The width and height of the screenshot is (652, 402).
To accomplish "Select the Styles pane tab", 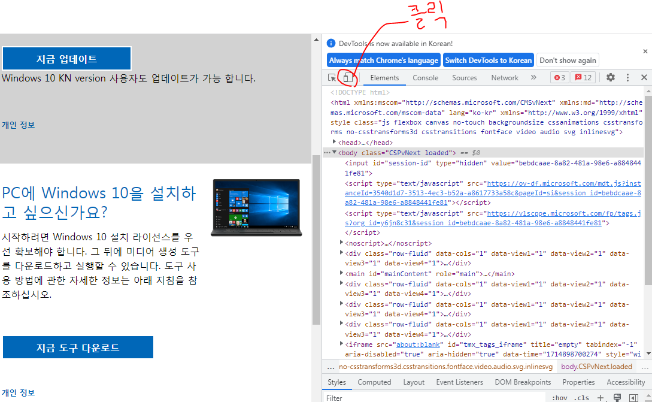I will (x=336, y=382).
